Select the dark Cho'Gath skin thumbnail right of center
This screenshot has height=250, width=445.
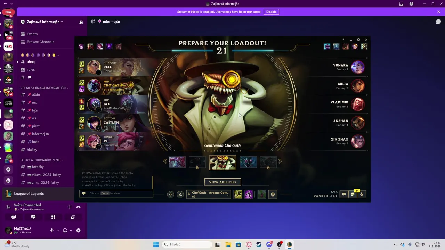pos(248,162)
